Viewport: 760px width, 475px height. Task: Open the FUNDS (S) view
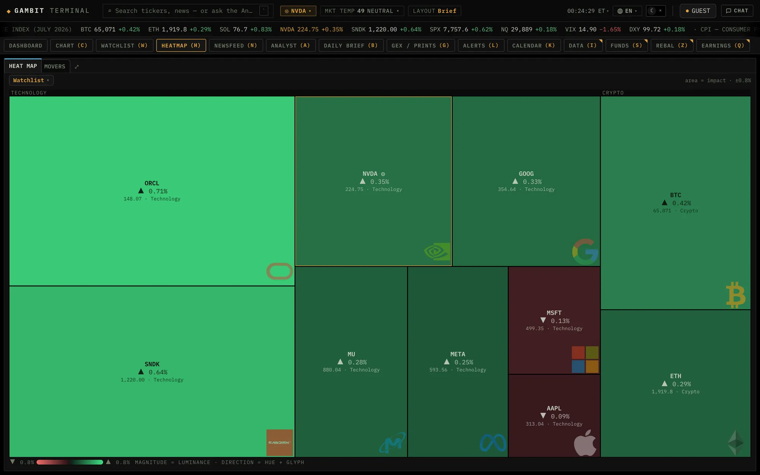626,46
